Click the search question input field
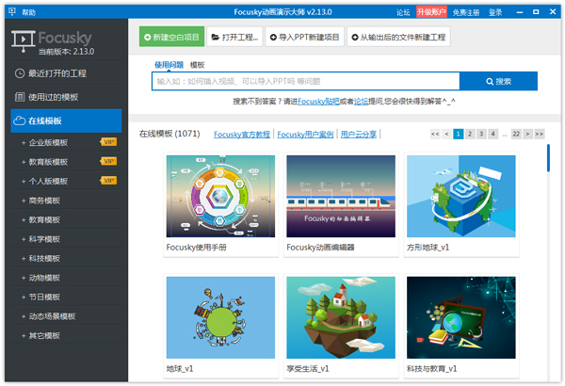Viewport: 565px width, 386px height. pos(305,82)
